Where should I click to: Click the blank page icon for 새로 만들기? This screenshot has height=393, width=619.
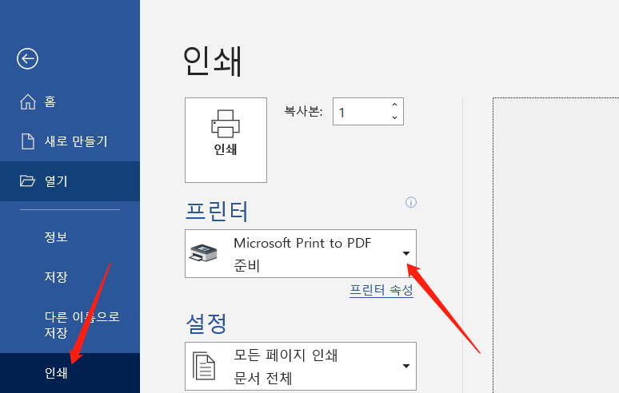(x=28, y=141)
